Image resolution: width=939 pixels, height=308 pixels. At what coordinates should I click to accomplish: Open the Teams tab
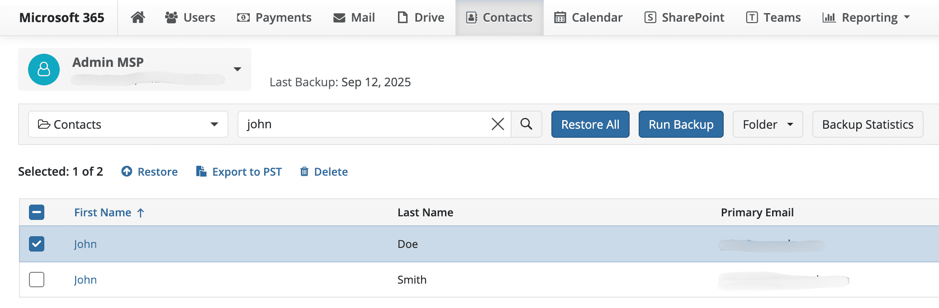coord(773,18)
